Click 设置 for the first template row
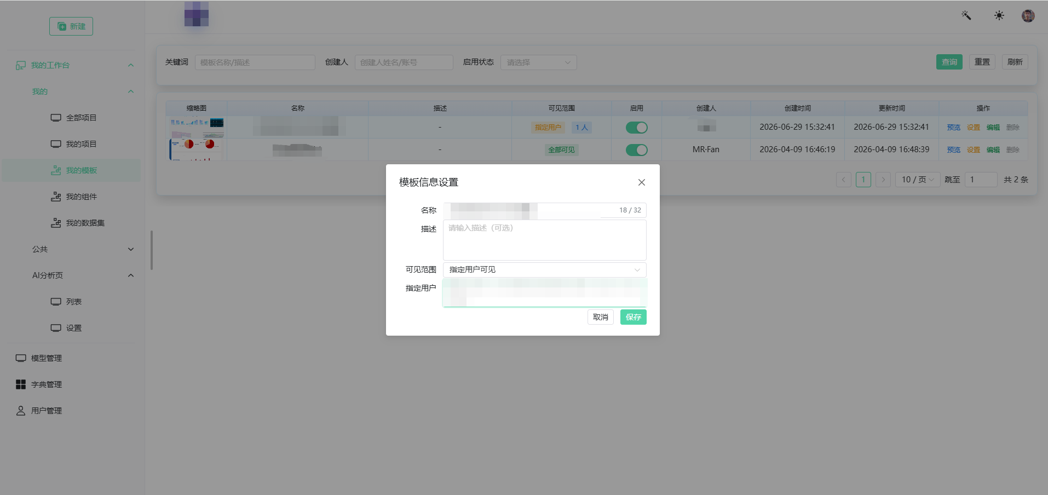1048x495 pixels. [974, 128]
